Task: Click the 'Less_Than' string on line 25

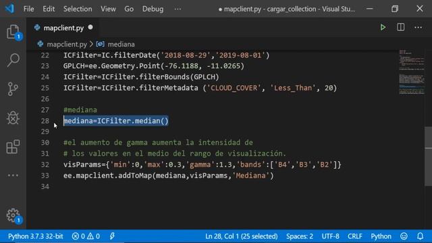Action: click(293, 88)
